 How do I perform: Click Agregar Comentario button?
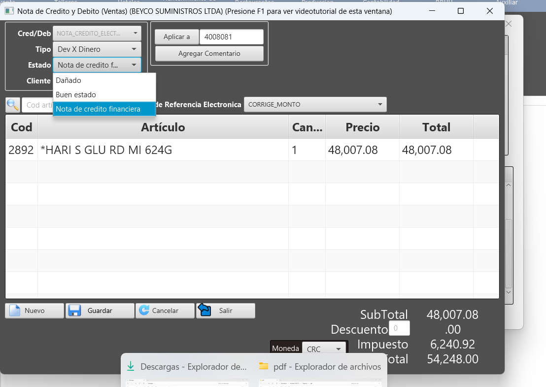click(209, 53)
